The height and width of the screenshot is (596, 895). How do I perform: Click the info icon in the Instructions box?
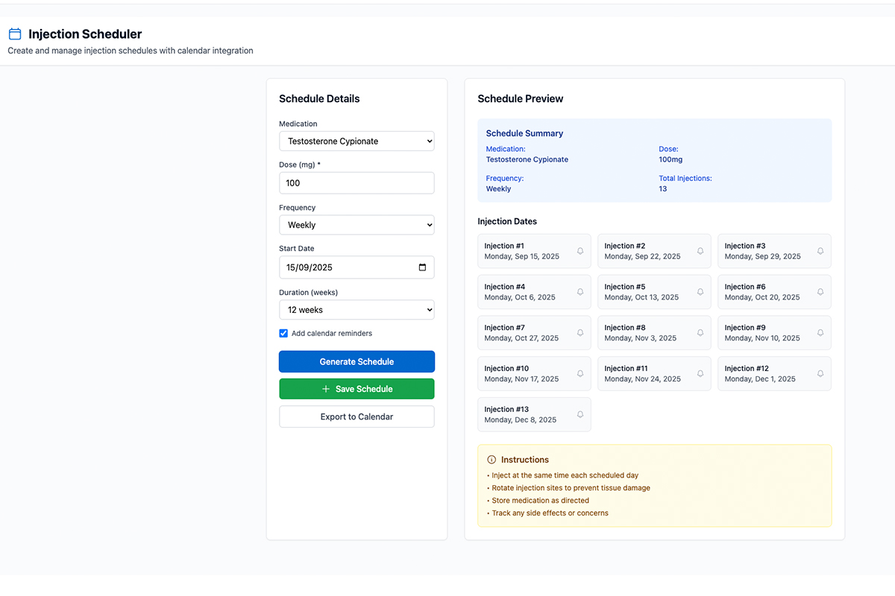(x=491, y=460)
